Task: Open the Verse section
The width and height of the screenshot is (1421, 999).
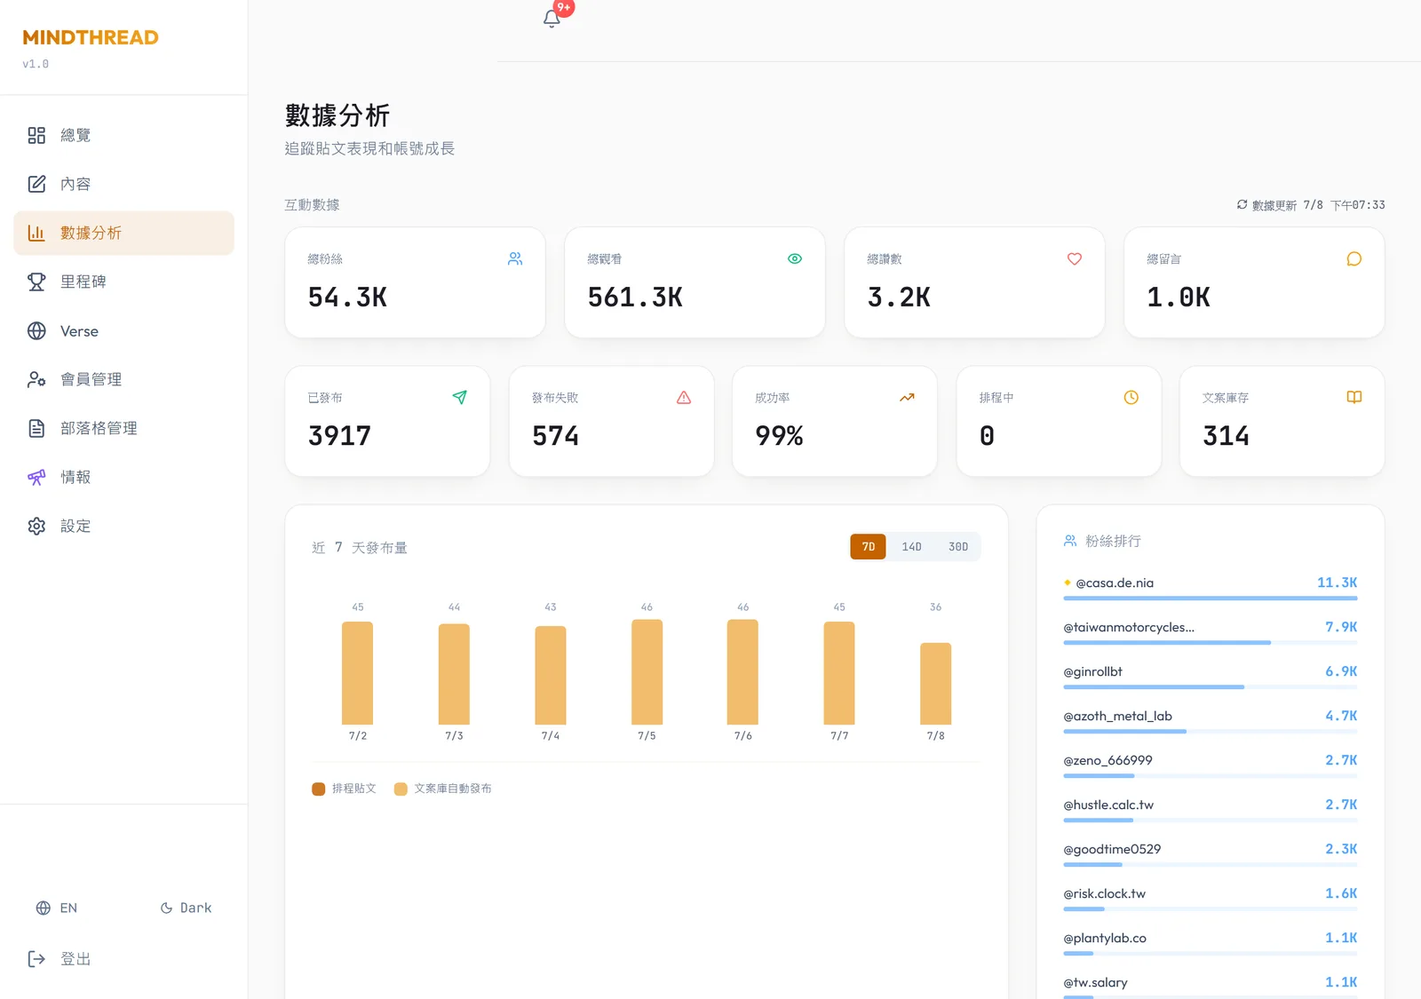Action: coord(123,330)
